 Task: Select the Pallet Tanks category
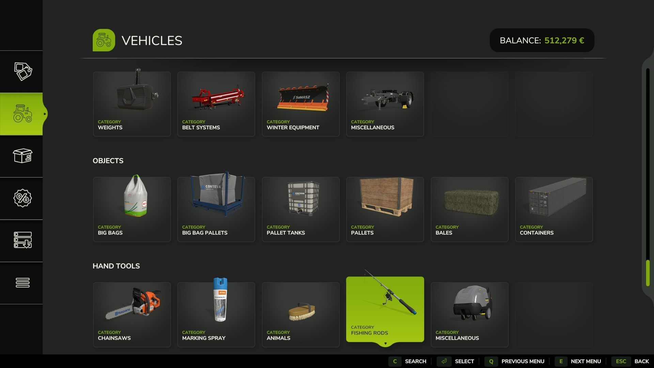tap(301, 209)
